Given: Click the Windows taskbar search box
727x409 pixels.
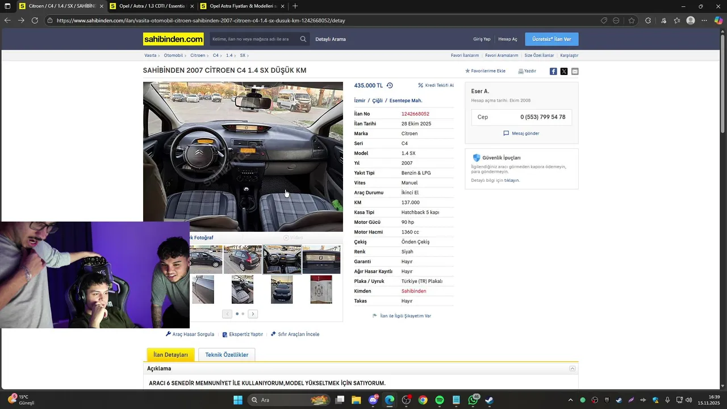Looking at the screenshot, I should tap(290, 400).
